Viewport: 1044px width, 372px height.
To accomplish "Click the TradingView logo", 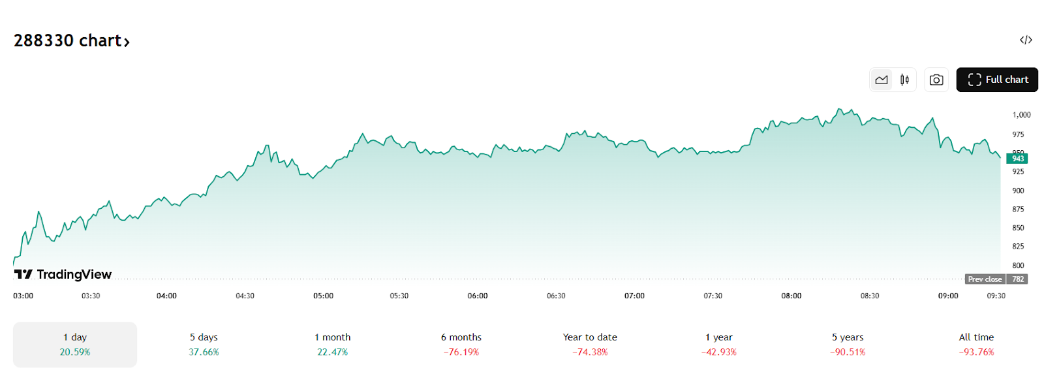I will pyautogui.click(x=63, y=274).
